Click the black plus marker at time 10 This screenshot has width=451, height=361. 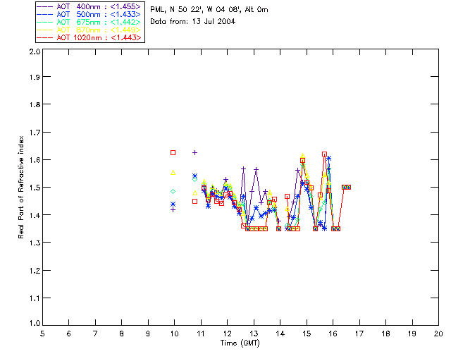point(173,209)
